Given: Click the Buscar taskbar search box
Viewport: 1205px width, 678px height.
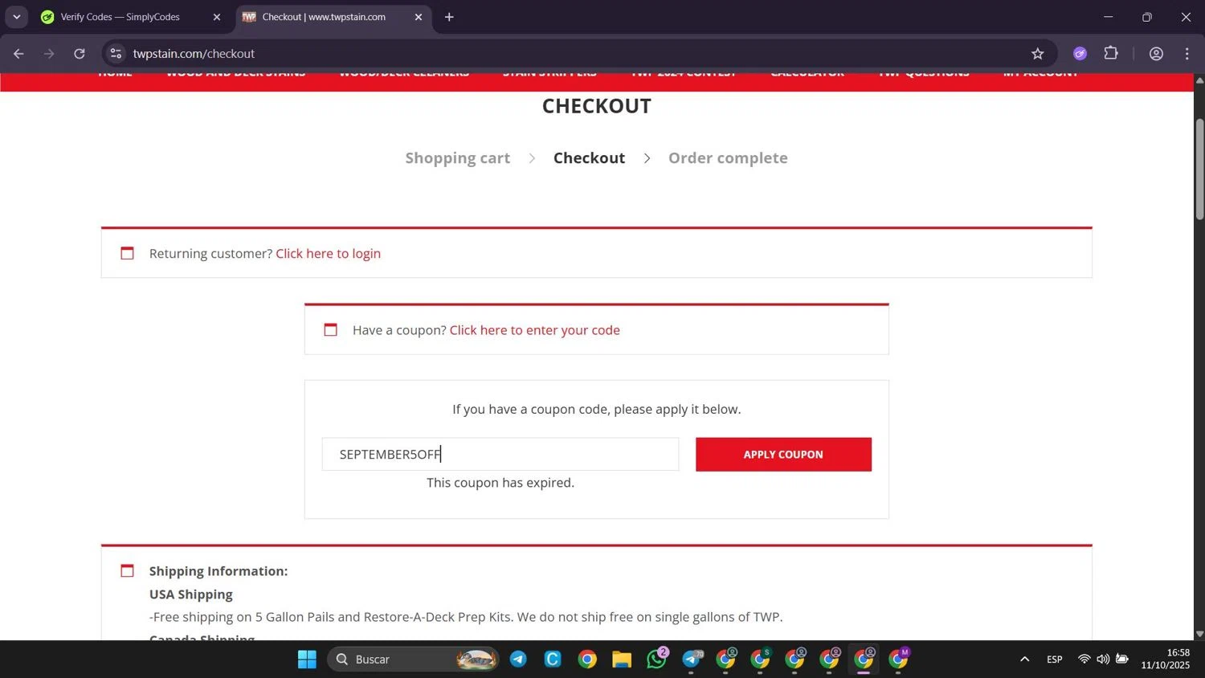Looking at the screenshot, I should pyautogui.click(x=413, y=660).
